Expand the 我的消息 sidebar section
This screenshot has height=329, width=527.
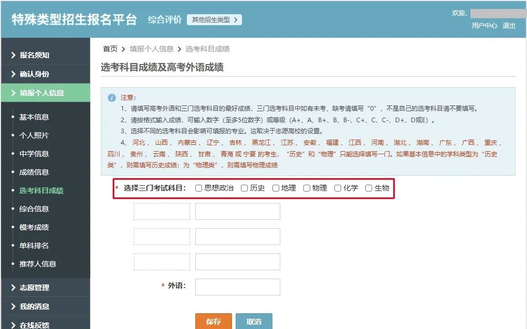click(x=46, y=306)
